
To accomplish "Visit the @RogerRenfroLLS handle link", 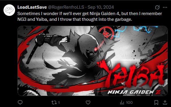I will pyautogui.click(x=66, y=7).
